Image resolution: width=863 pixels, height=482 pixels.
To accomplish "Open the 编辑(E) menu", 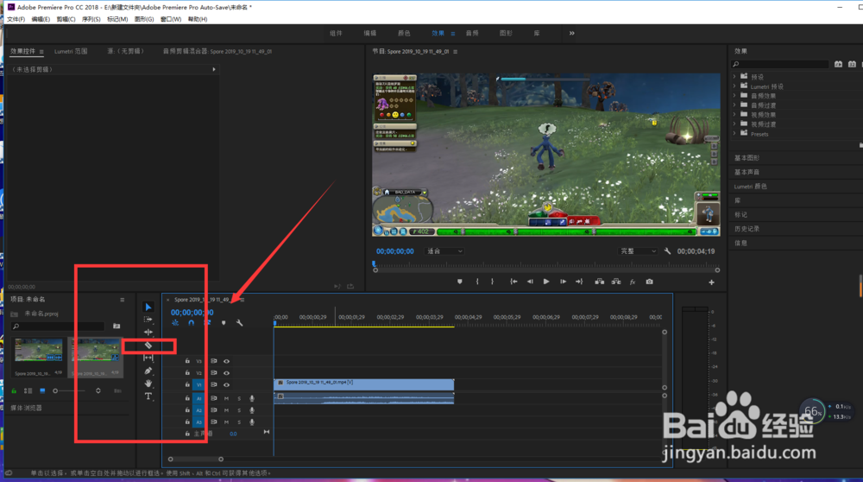I will [41, 19].
